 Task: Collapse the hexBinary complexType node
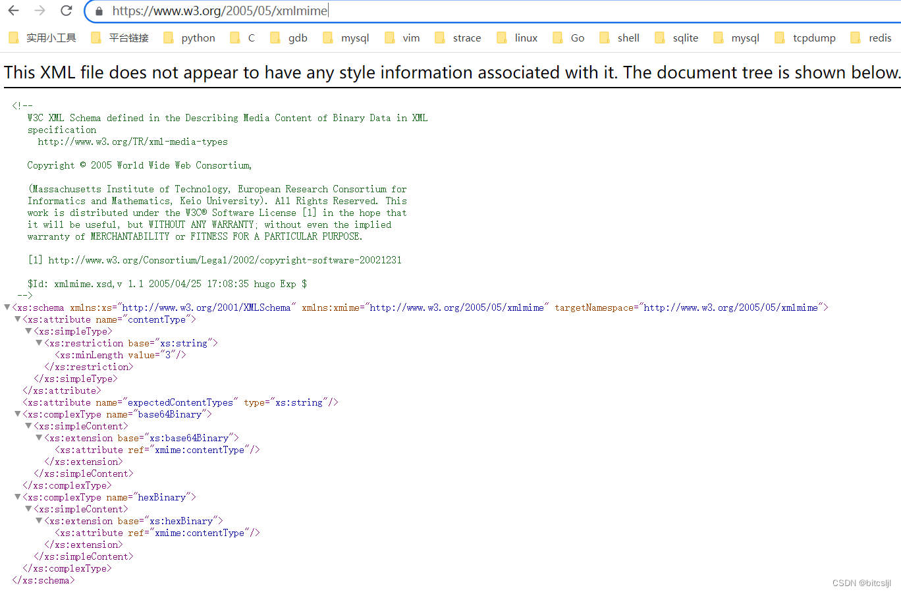click(18, 497)
